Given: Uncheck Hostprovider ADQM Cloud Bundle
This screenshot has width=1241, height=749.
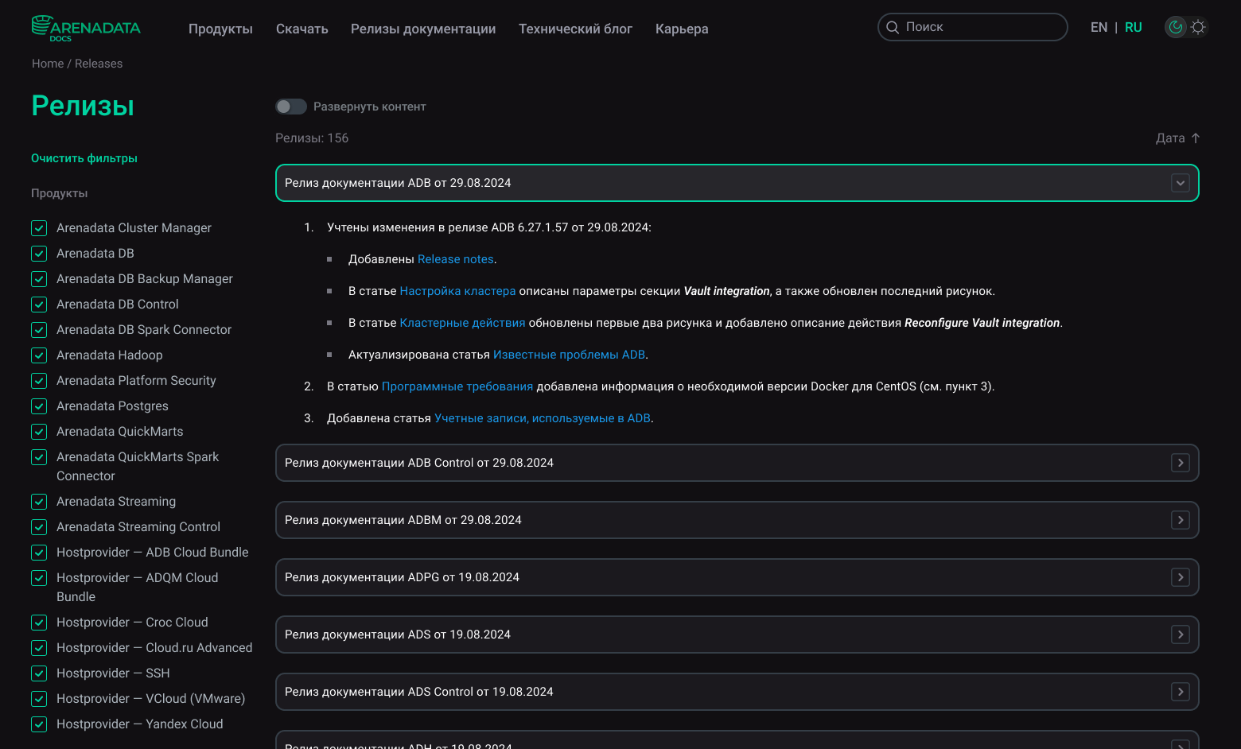Looking at the screenshot, I should [39, 578].
